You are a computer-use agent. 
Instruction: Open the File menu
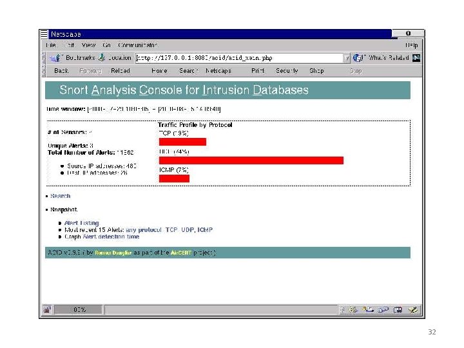(51, 45)
